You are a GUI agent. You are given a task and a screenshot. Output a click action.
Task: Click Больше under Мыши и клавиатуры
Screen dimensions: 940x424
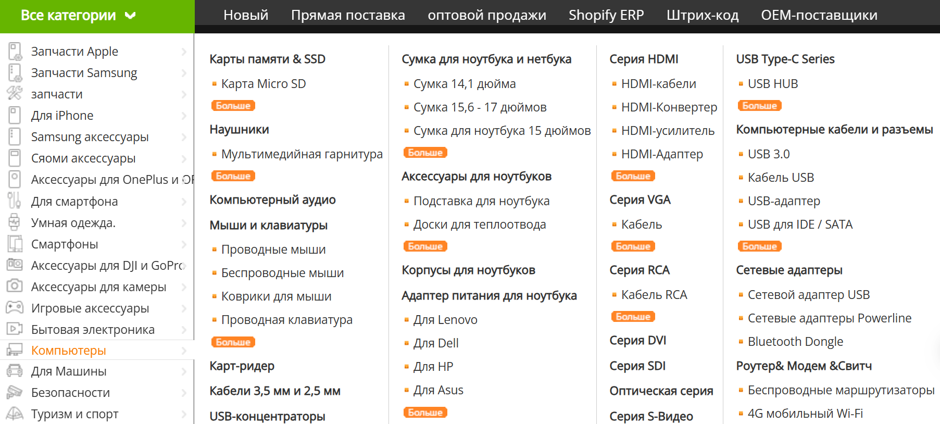coord(233,342)
